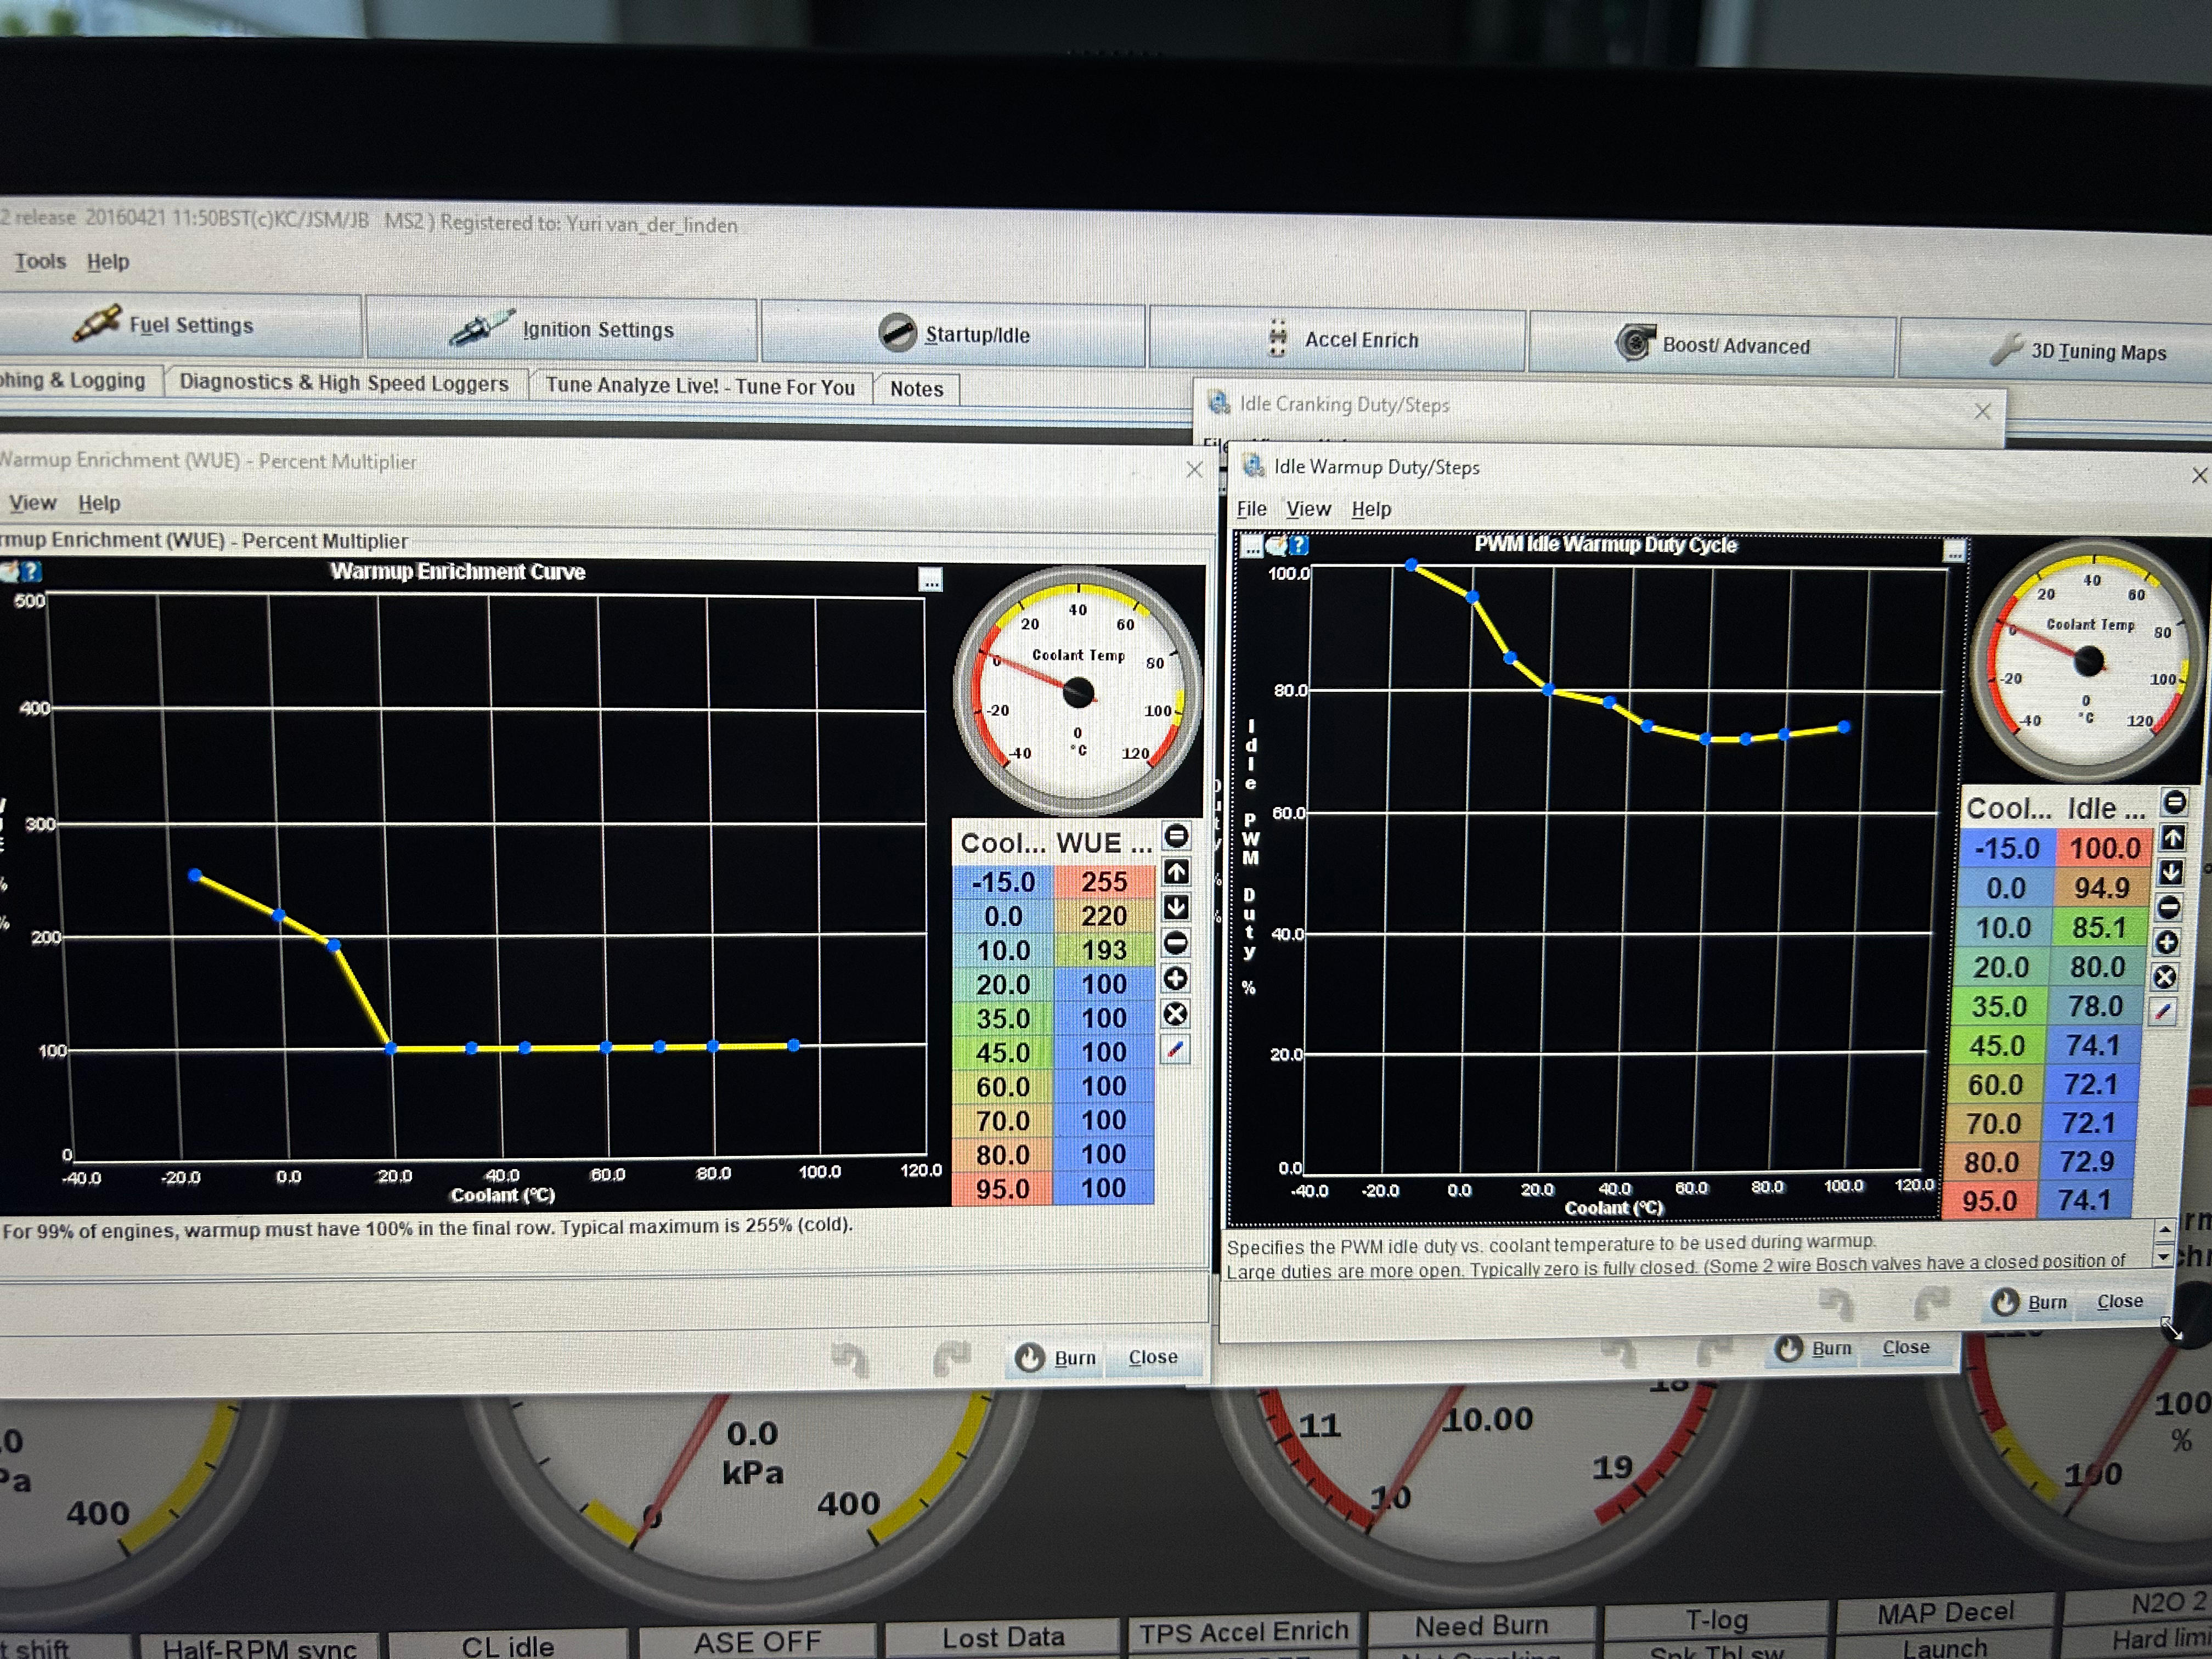Click scroll-up arrow of Idle Warmup description
2212x1659 pixels.
tap(2164, 1229)
